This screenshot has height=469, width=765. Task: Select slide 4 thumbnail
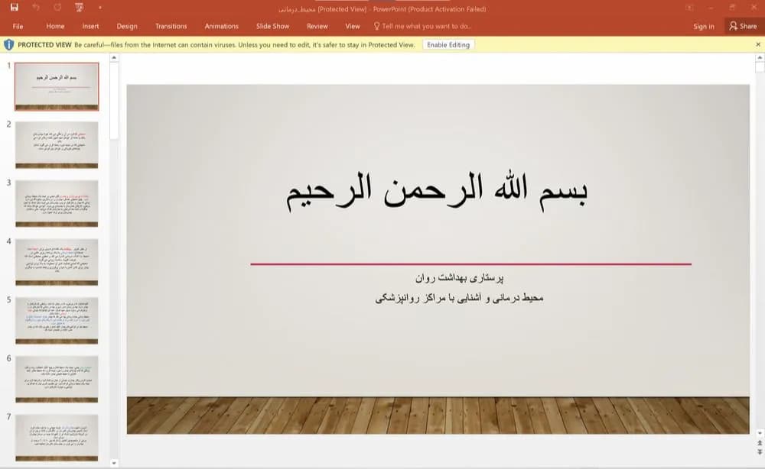point(57,262)
